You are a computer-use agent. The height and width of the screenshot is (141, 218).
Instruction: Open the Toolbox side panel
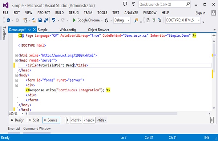click(4, 33)
